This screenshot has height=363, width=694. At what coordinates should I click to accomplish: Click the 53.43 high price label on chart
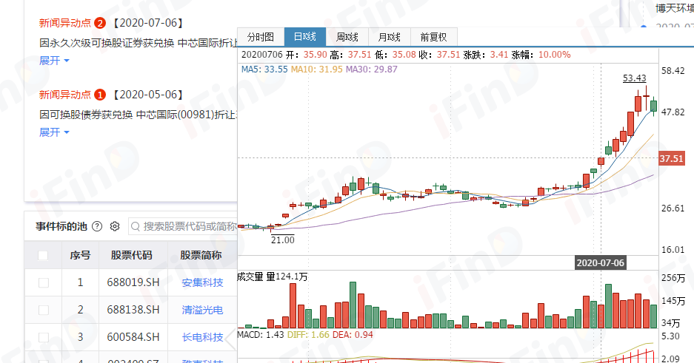[634, 78]
